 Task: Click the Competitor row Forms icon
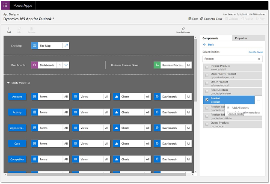(35, 159)
